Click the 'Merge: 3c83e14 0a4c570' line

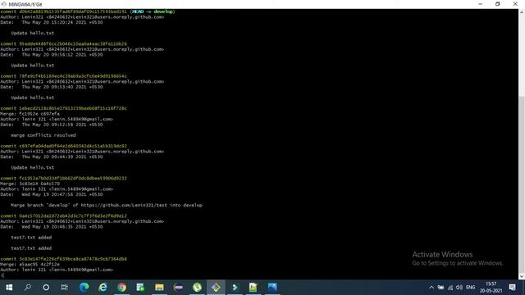click(x=30, y=184)
